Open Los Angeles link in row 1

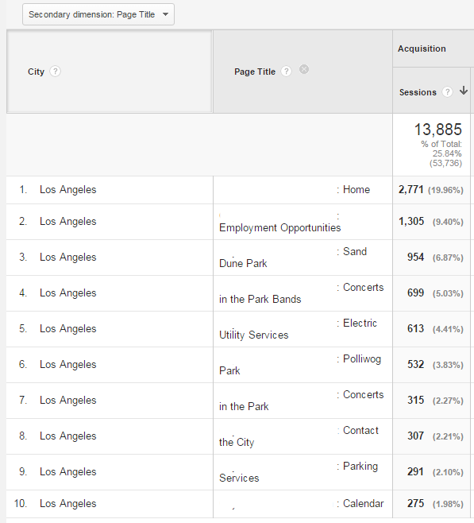click(x=68, y=189)
